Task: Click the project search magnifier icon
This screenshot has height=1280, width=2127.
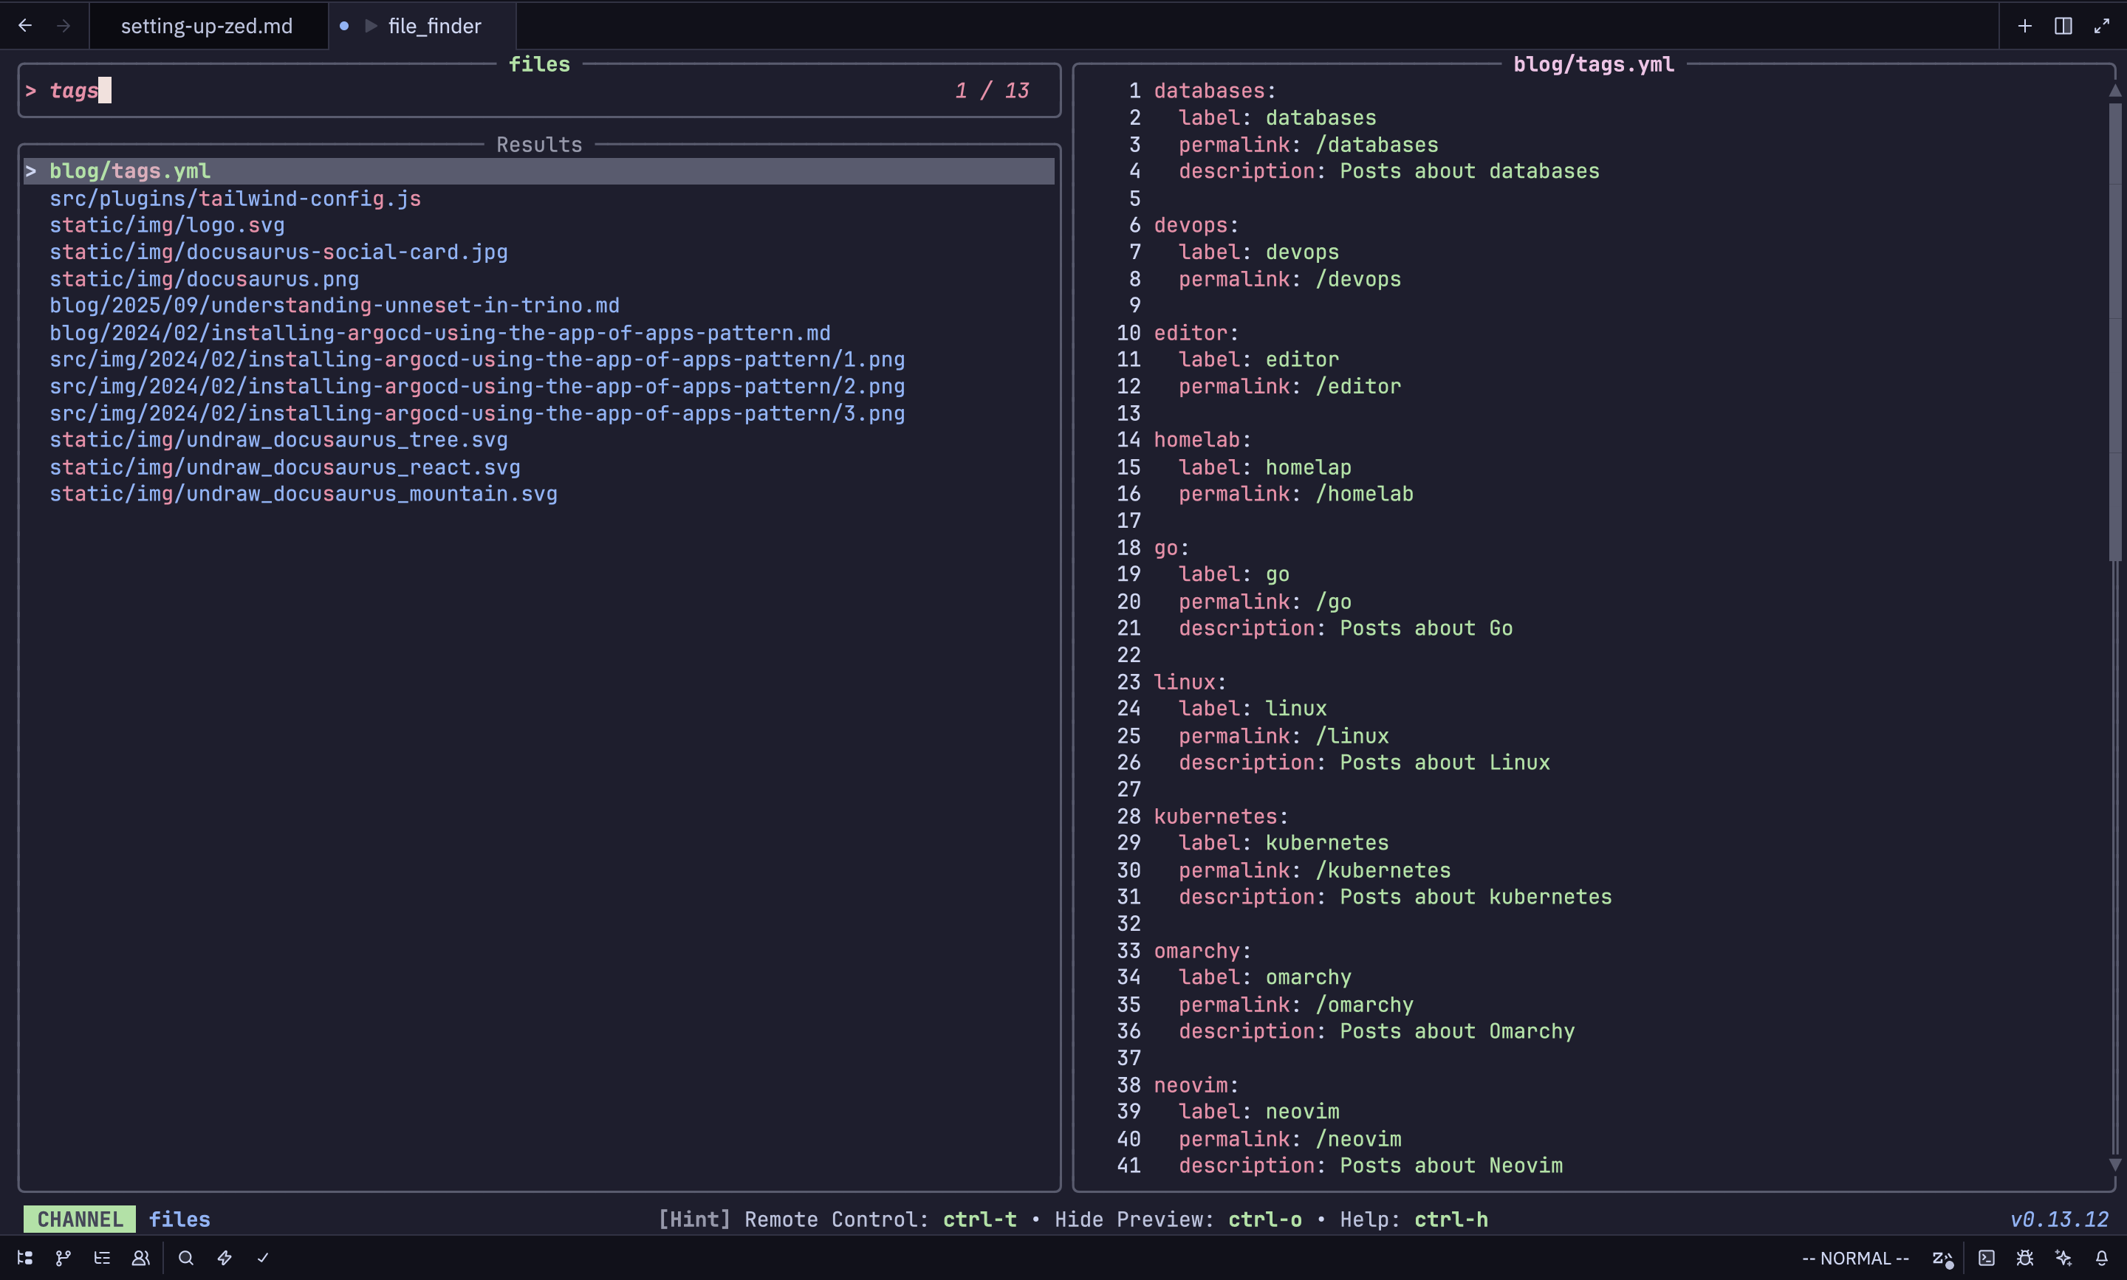Action: [x=185, y=1258]
